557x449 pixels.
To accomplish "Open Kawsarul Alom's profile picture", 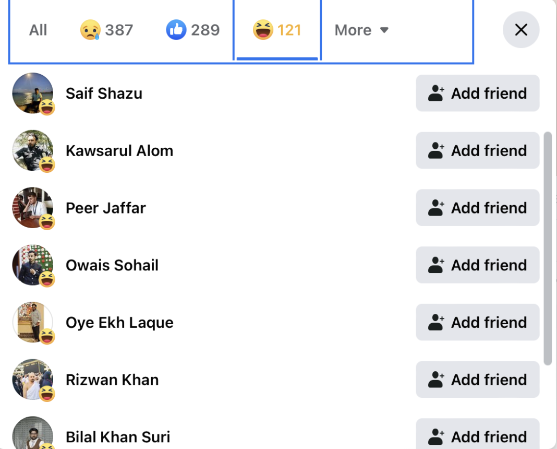I will pyautogui.click(x=32, y=150).
